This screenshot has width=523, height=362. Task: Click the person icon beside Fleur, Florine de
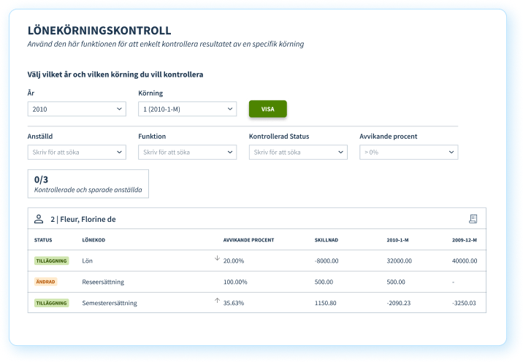pyautogui.click(x=39, y=219)
